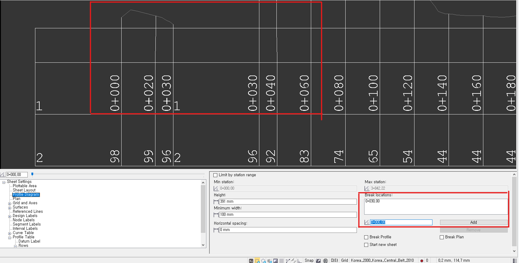The image size is (519, 263).
Task: Enable Limit by station range checkbox
Action: (215, 175)
